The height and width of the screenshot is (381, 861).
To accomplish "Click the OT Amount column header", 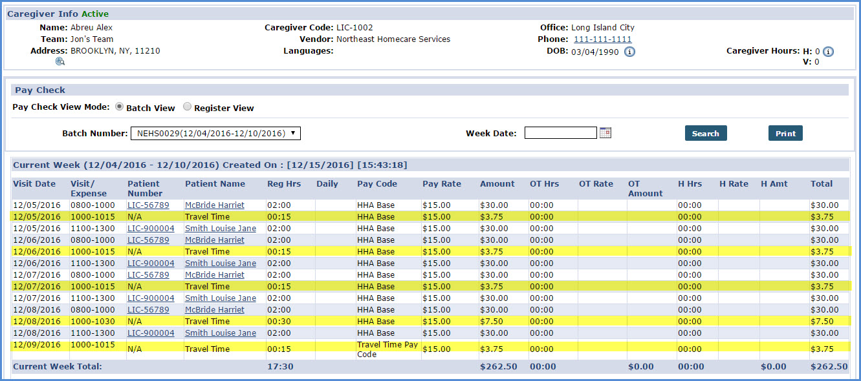I will click(x=646, y=189).
